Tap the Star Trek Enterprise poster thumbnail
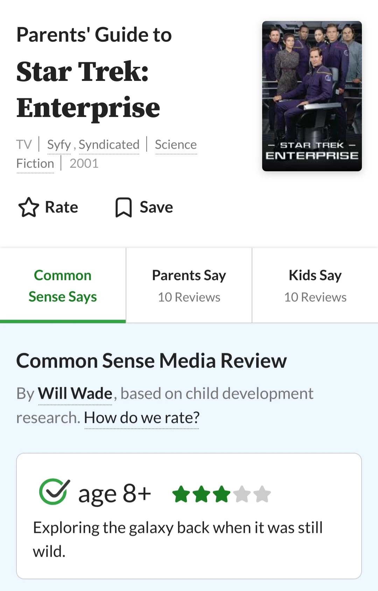 (x=312, y=96)
